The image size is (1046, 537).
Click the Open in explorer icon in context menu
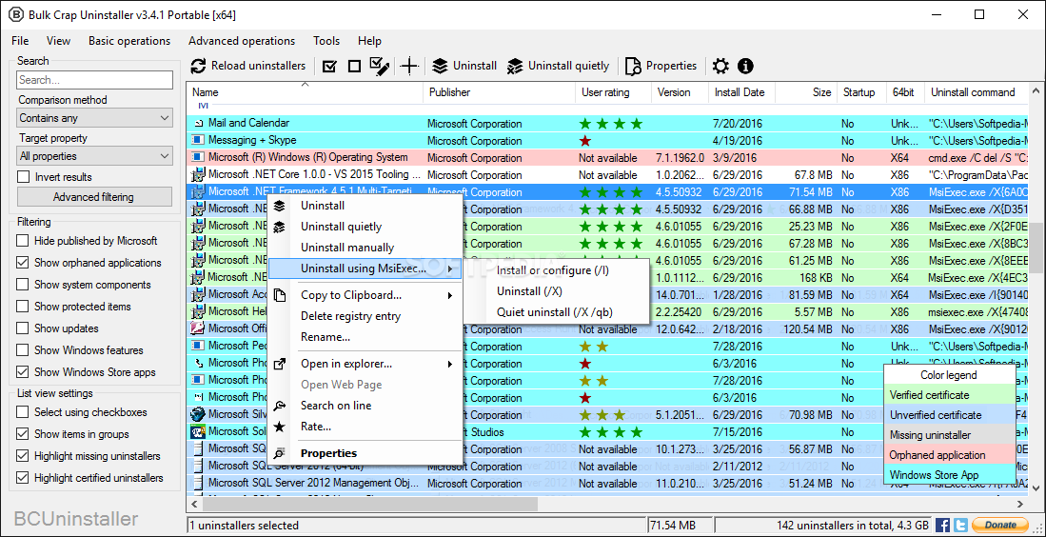pos(280,364)
